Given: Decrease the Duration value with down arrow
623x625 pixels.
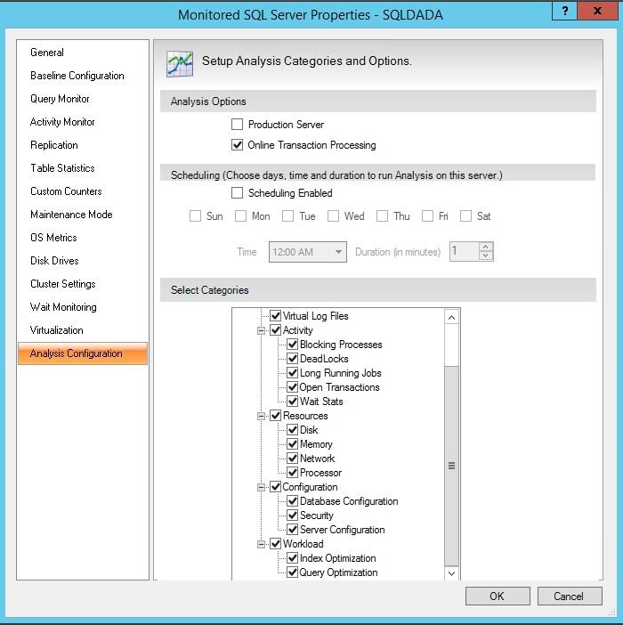Looking at the screenshot, I should pyautogui.click(x=486, y=256).
